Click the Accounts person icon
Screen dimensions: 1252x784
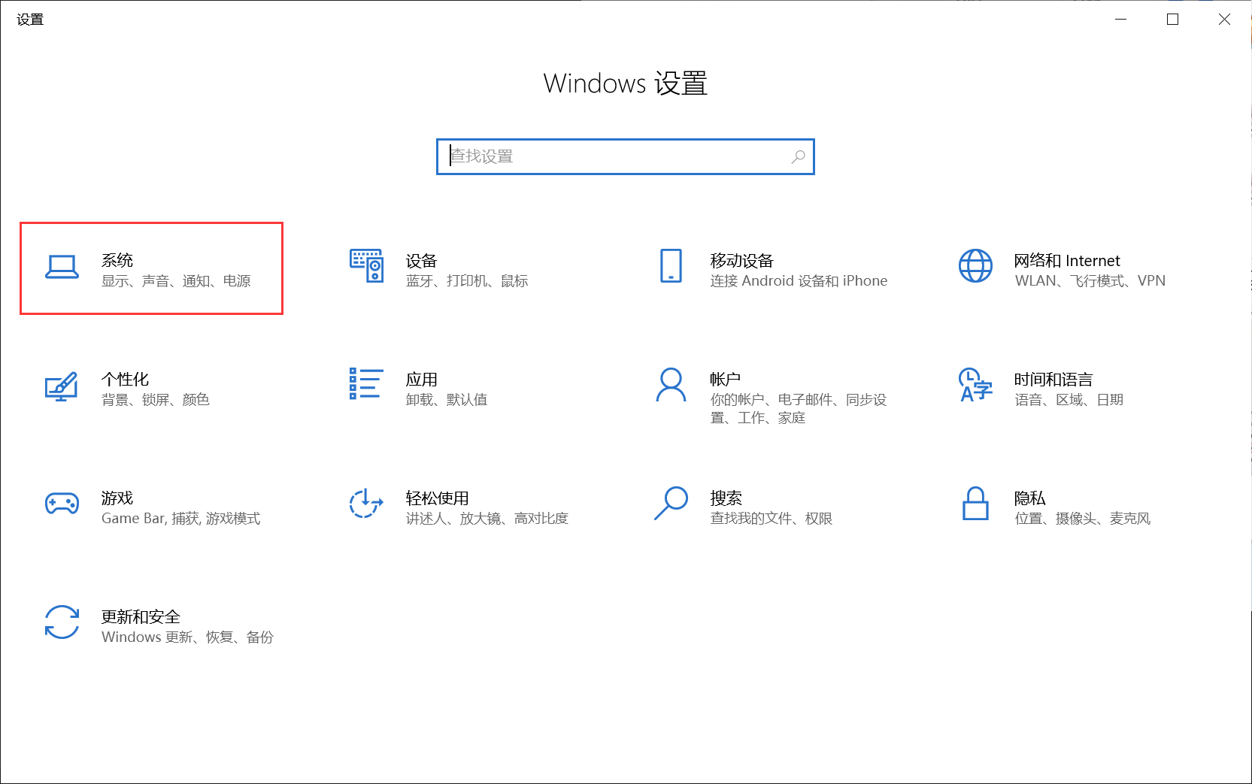[x=671, y=385]
